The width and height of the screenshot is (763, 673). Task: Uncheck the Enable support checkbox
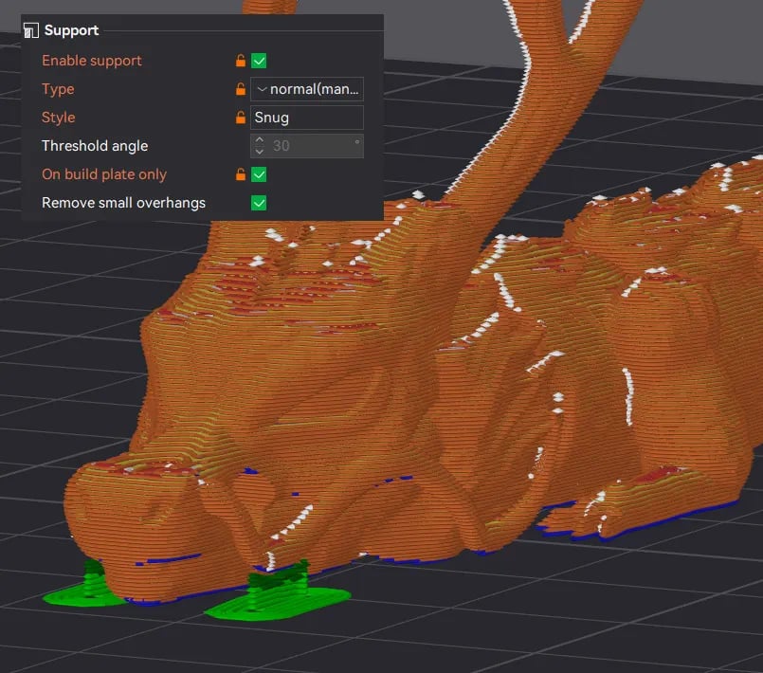point(259,61)
